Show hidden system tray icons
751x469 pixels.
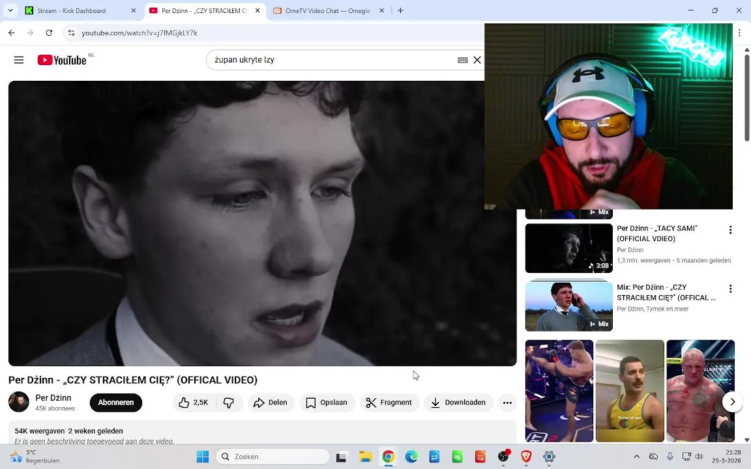[x=636, y=457]
